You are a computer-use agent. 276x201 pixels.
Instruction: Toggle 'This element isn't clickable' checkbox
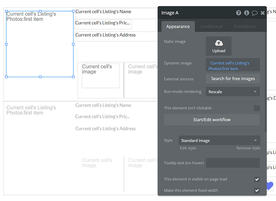click(x=257, y=108)
